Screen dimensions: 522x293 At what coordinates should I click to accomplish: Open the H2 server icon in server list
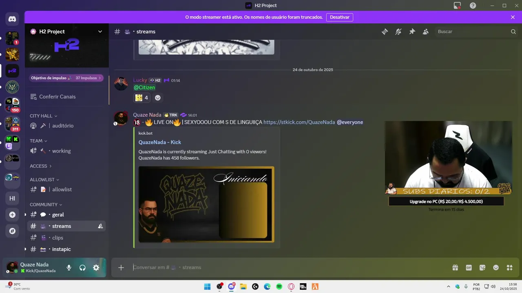pos(12,71)
